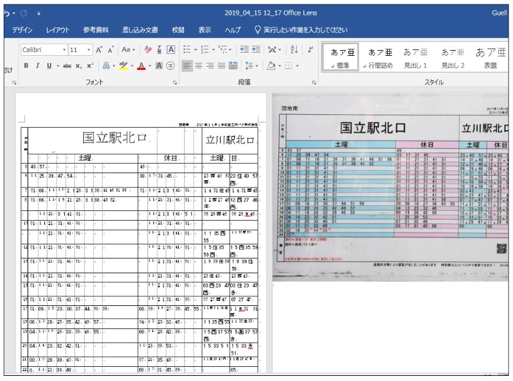Select the Superscript icon
Viewport: 513px width, 381px height.
point(90,65)
